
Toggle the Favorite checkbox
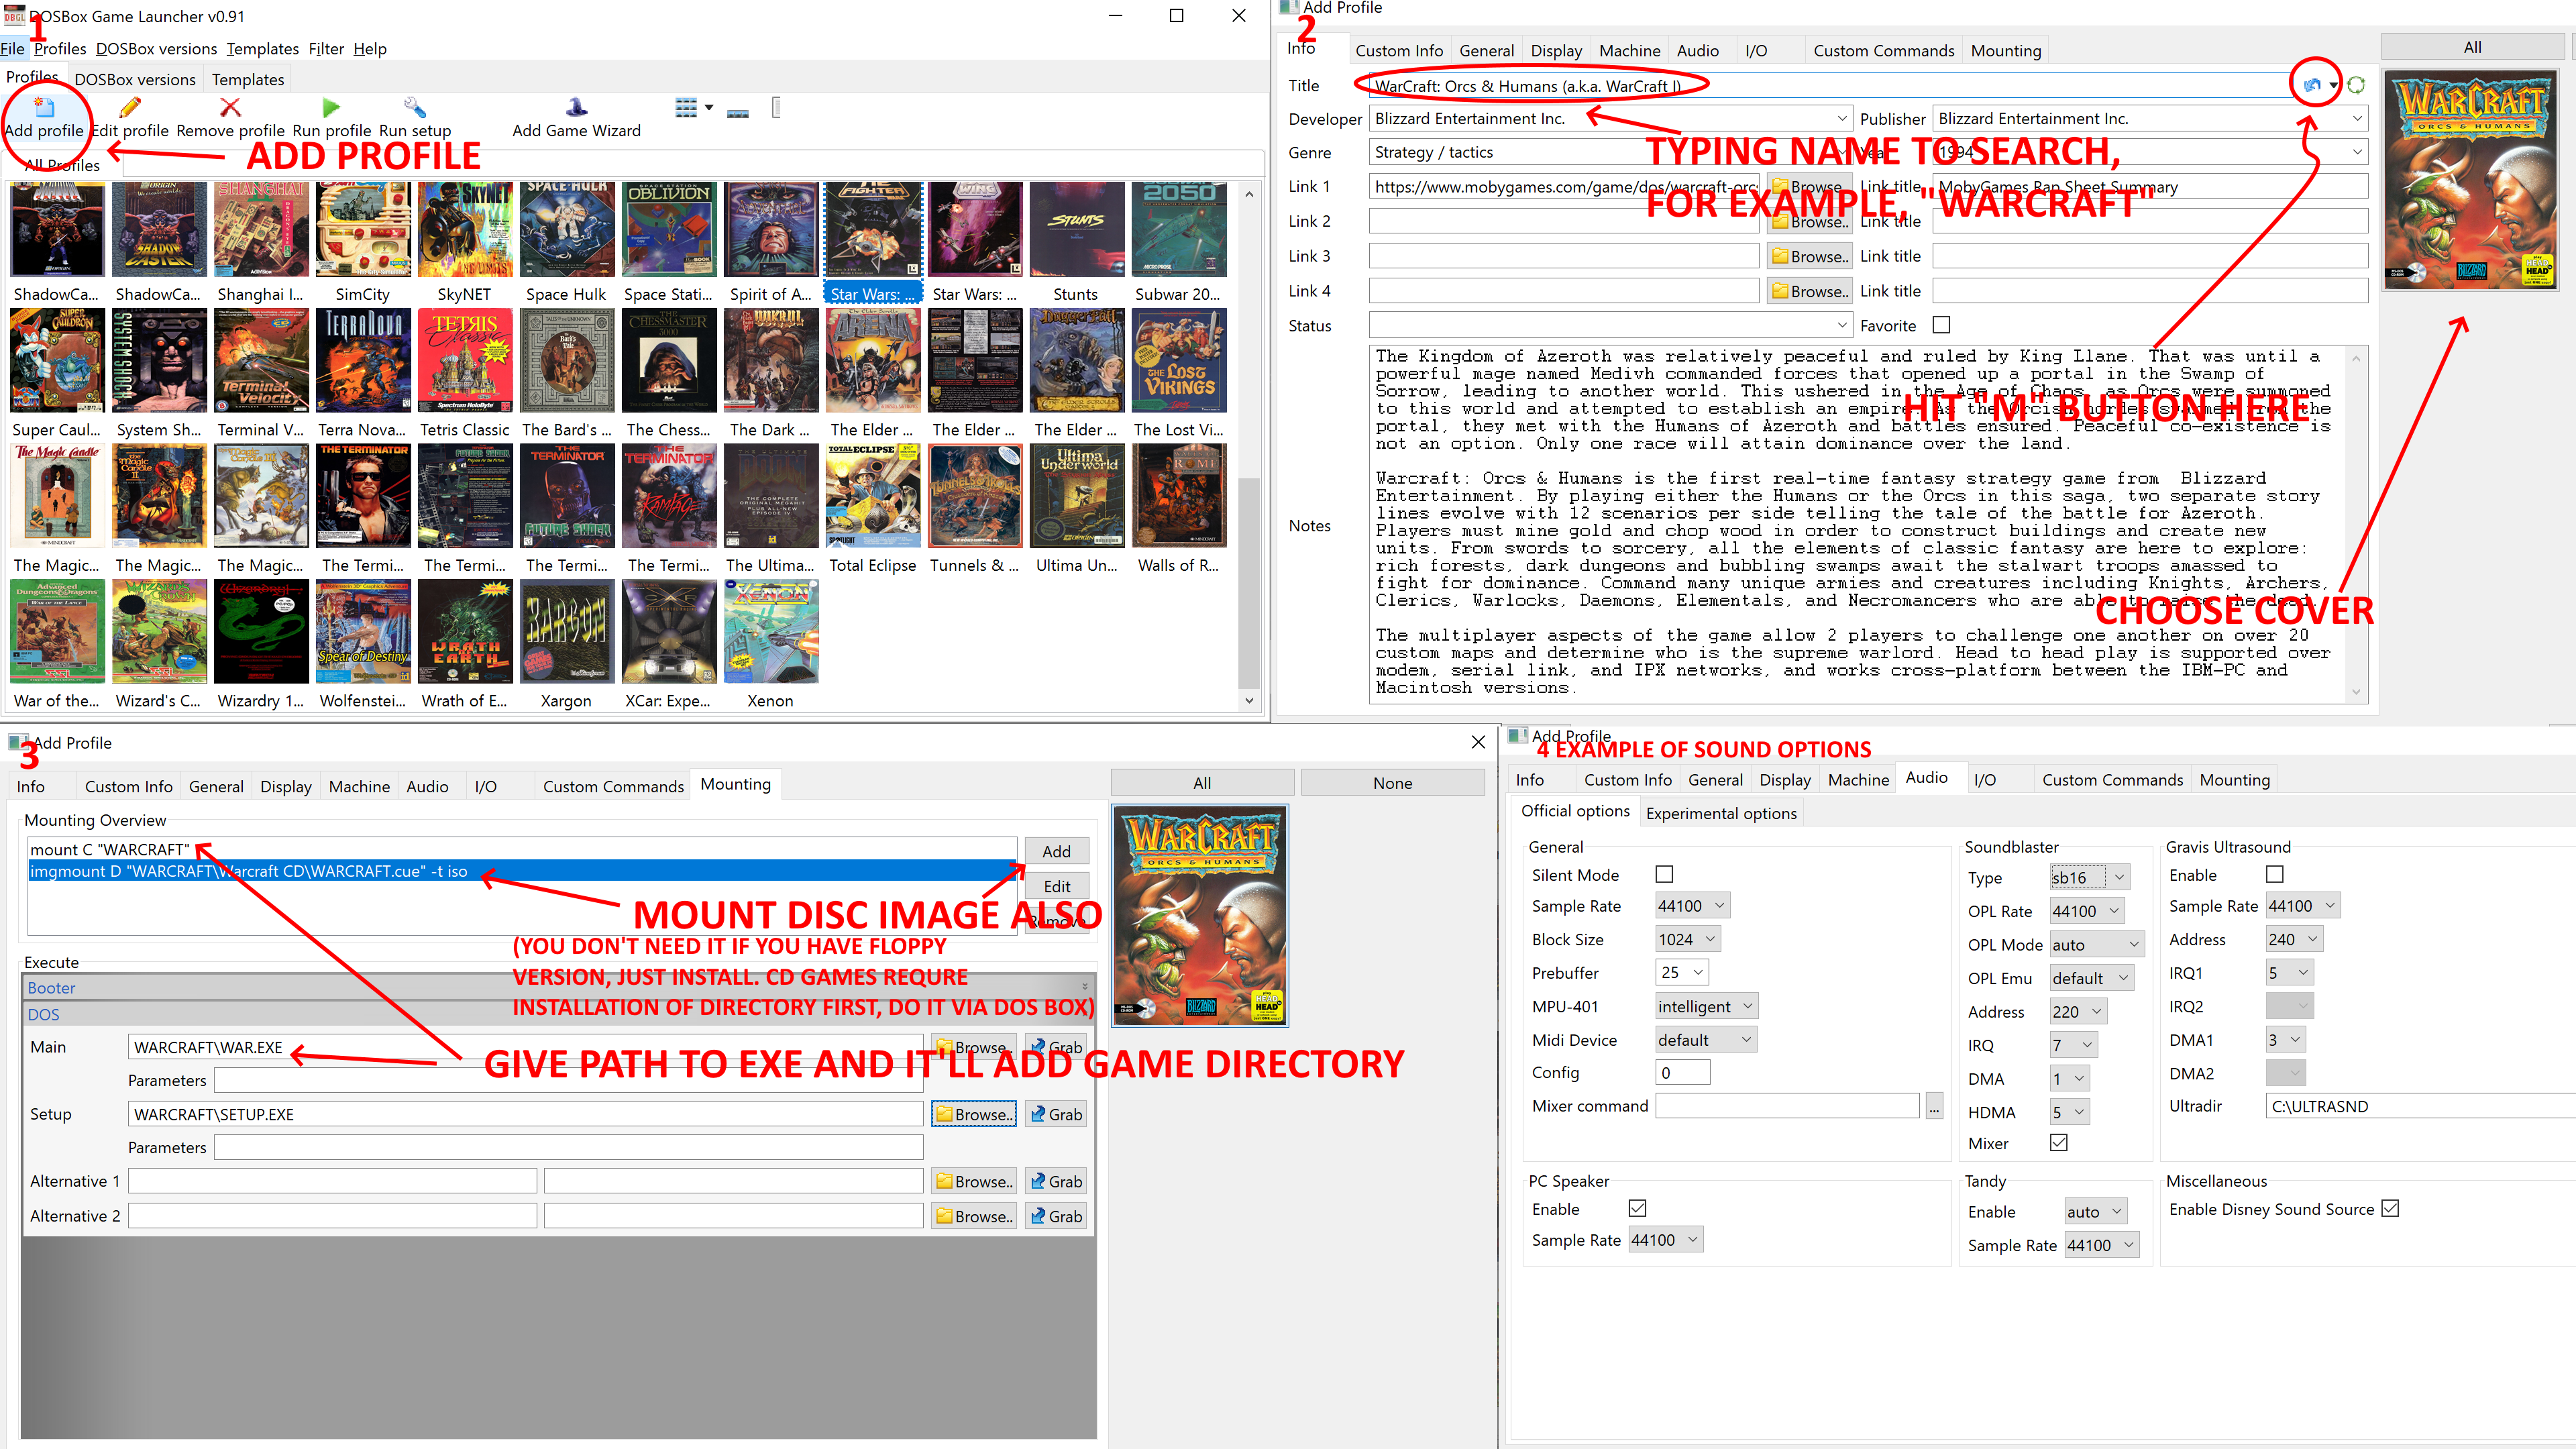(x=1941, y=325)
